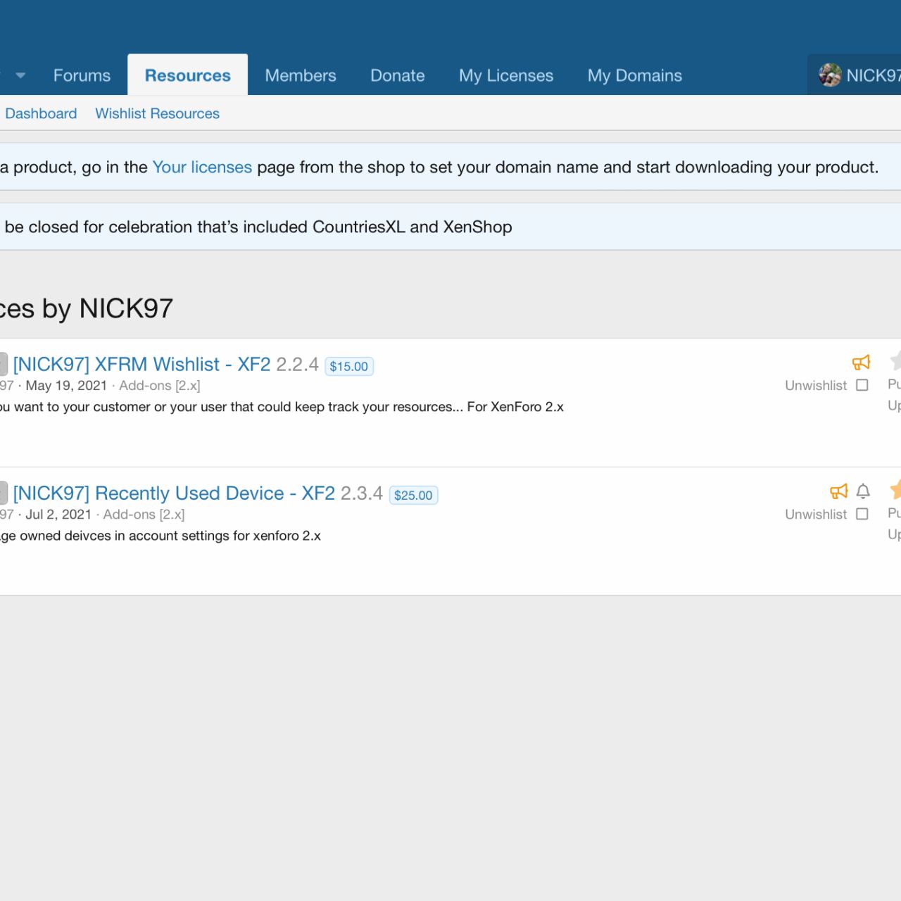Click orange star rating on Recently Used Device row
Image resolution: width=901 pixels, height=901 pixels.
(895, 490)
